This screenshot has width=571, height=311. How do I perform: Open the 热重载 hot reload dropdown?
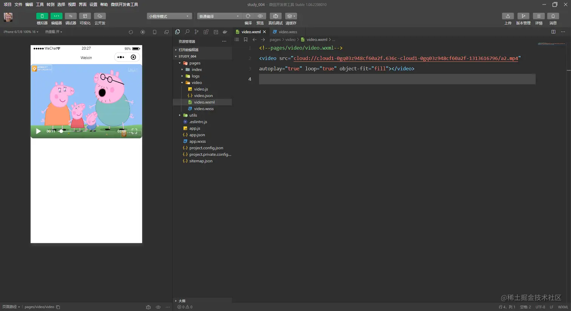tap(54, 32)
